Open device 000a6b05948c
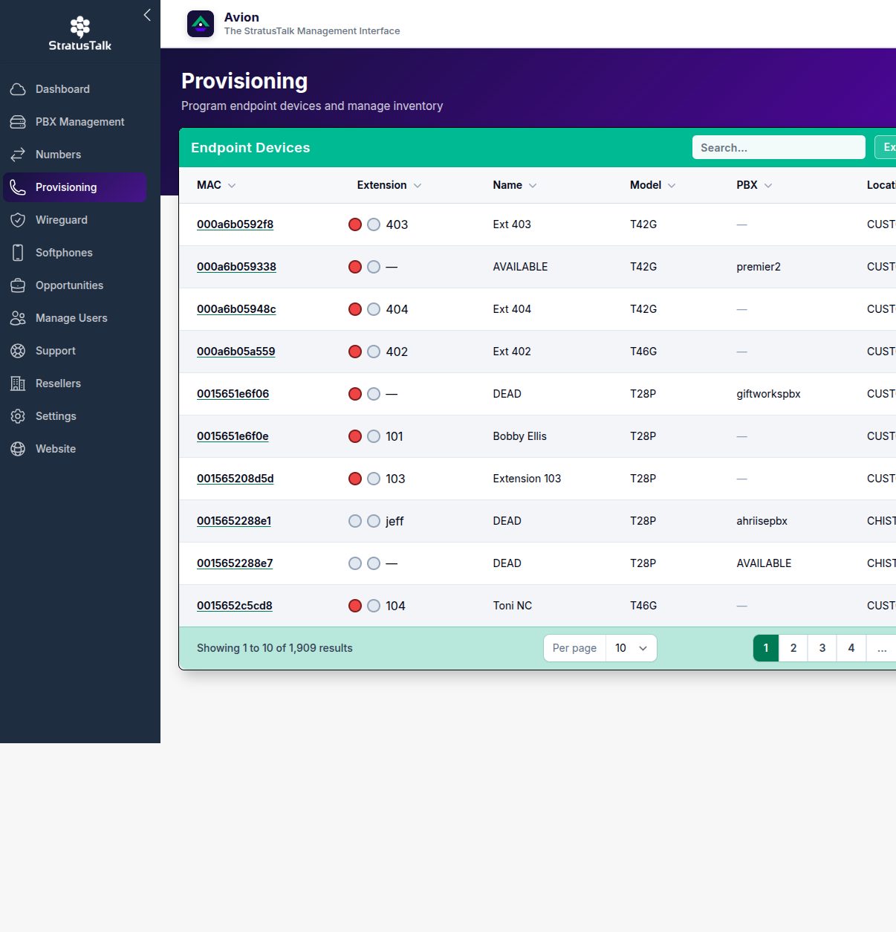Screen dimensions: 896x932 tap(236, 309)
